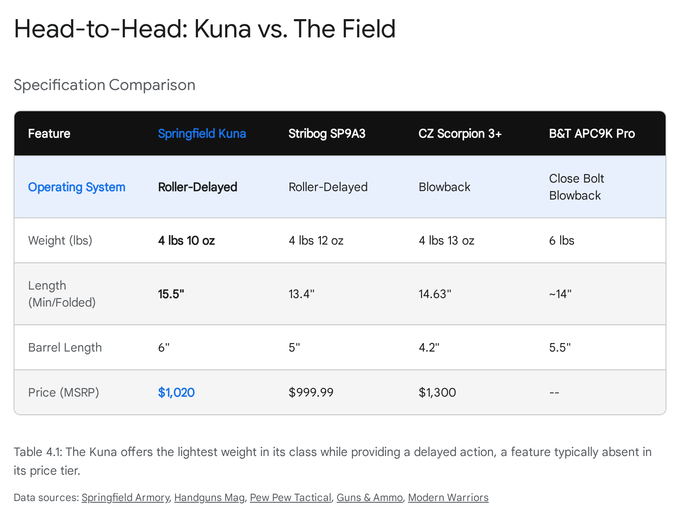Open the Handguns Mag source link
The image size is (680, 518).
click(209, 497)
